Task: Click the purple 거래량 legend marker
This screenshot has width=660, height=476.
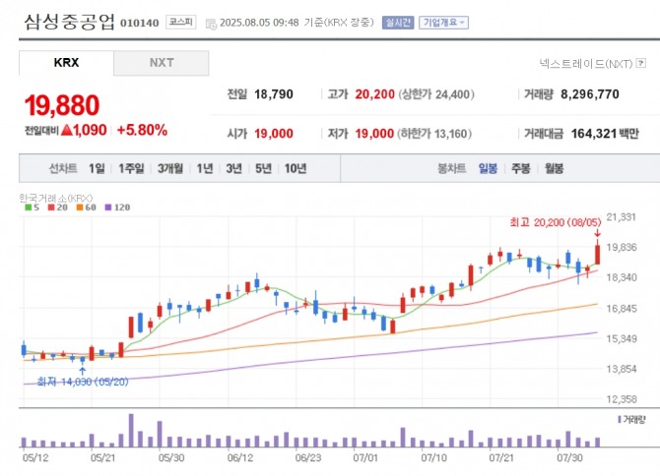Action: 620,419
